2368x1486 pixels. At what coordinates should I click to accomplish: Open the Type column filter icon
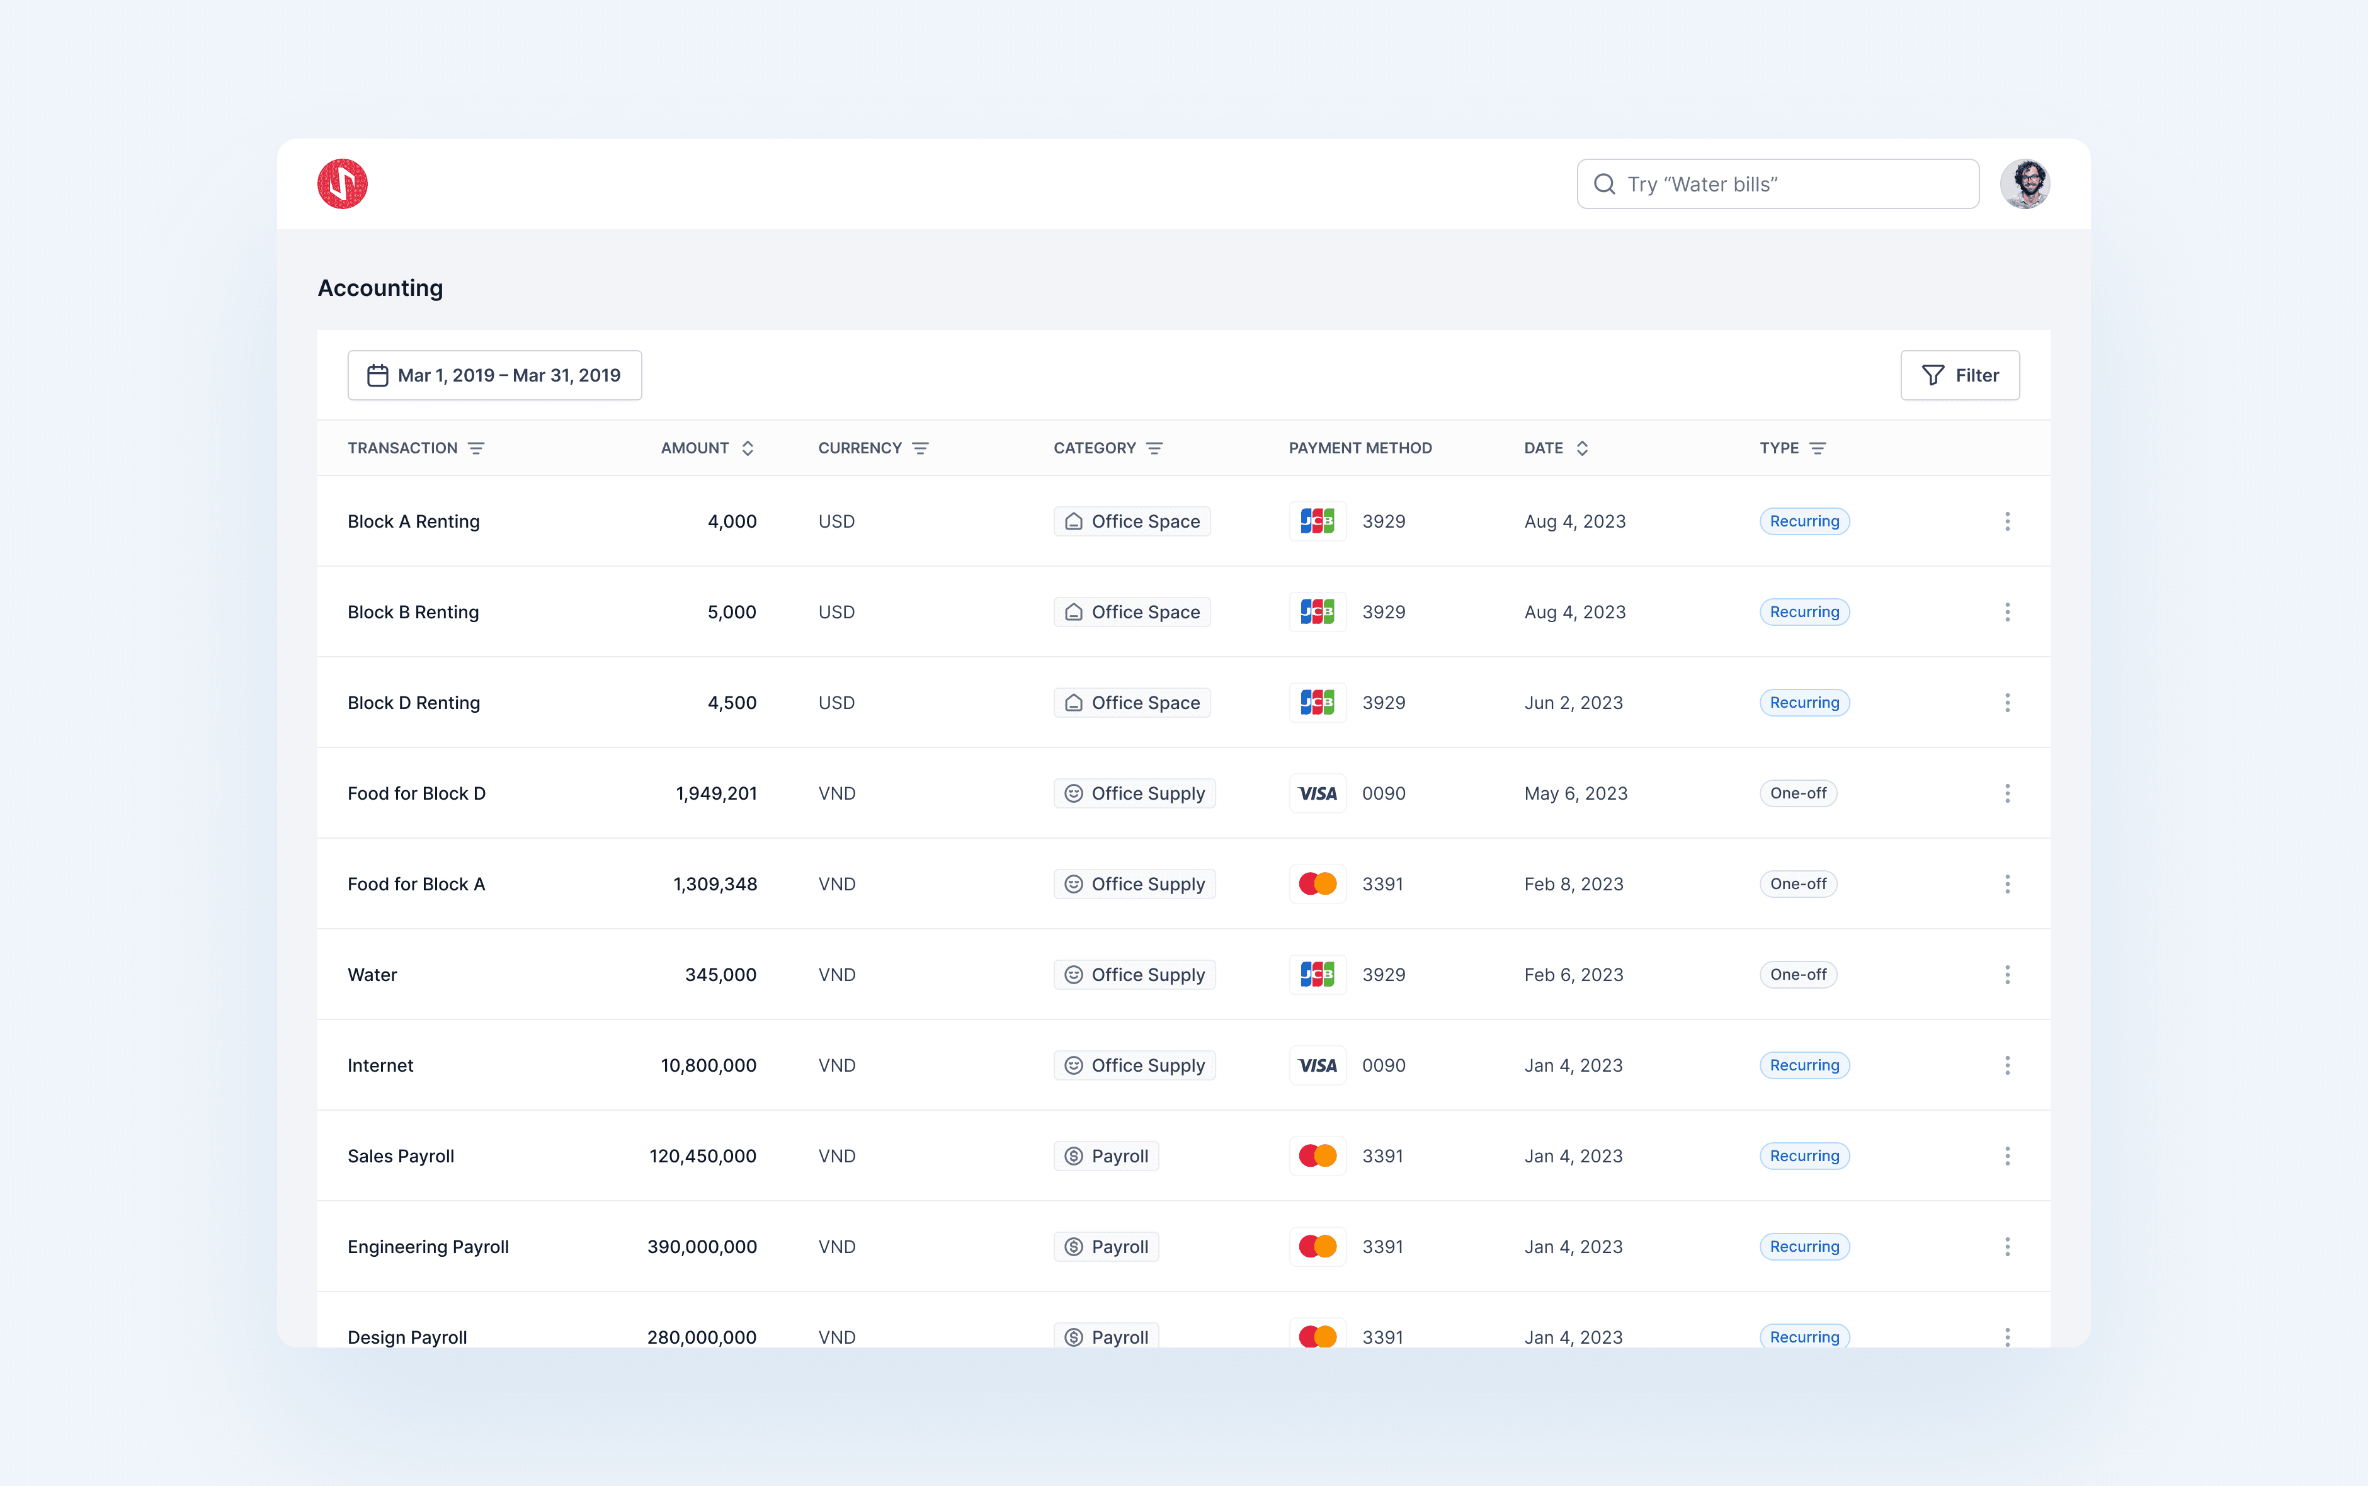[1818, 448]
